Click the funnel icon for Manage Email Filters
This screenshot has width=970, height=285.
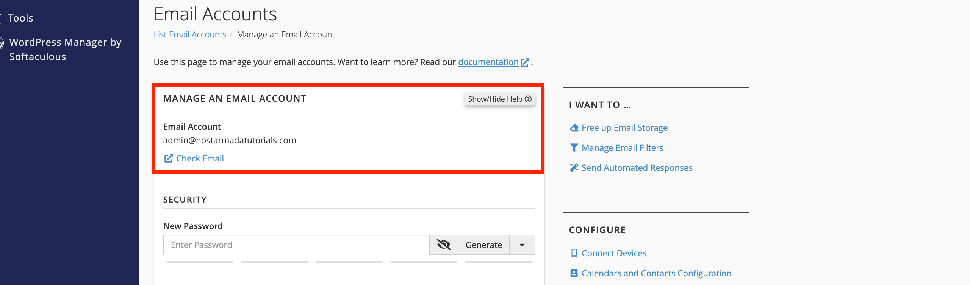tap(574, 148)
